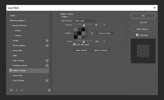Click the trash delete effect icon
164x100 pixels.
click(49, 90)
